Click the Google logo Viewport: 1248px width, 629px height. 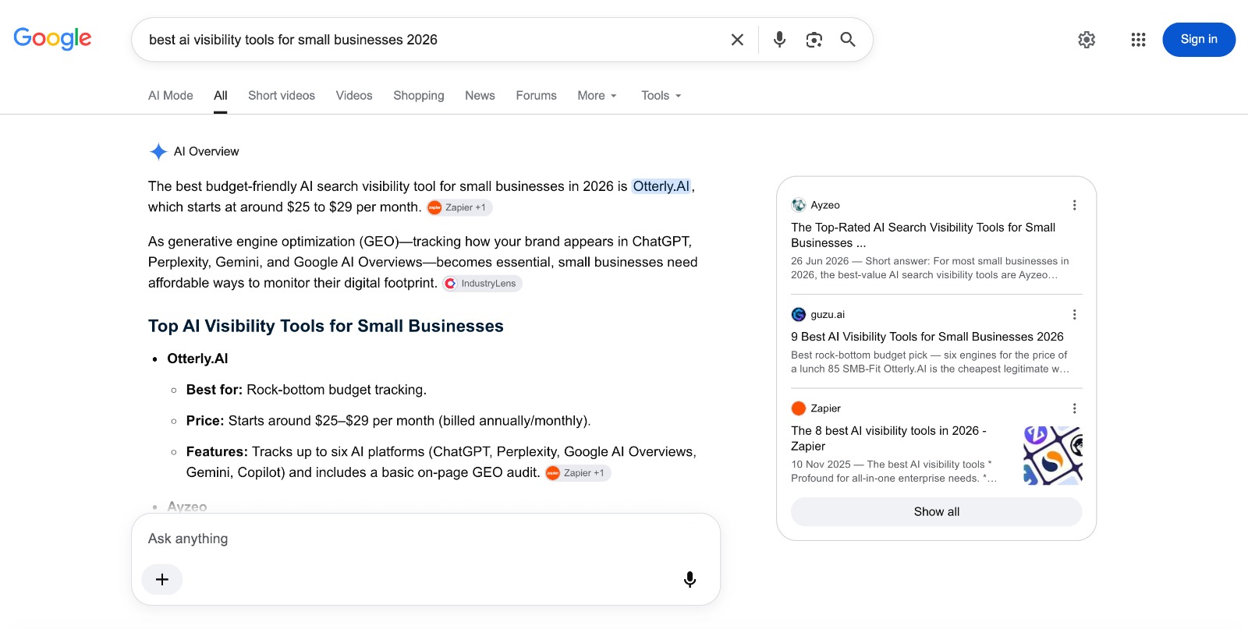52,38
